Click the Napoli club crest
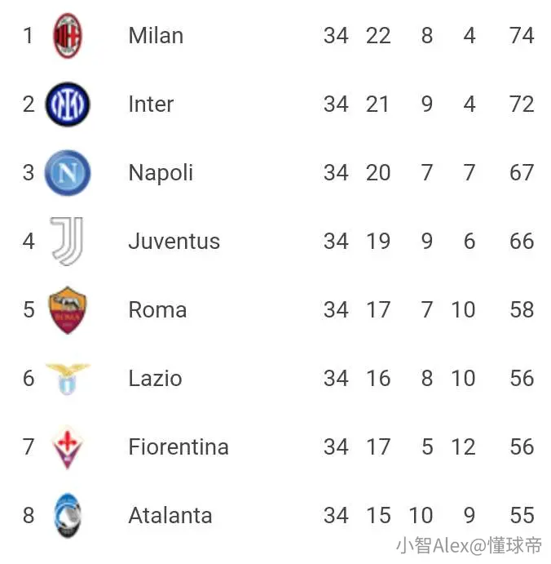 [68, 173]
